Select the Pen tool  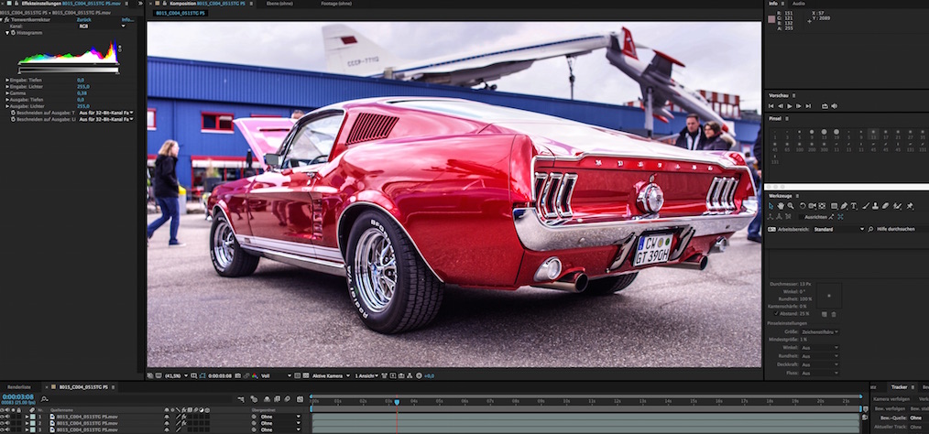tap(844, 206)
